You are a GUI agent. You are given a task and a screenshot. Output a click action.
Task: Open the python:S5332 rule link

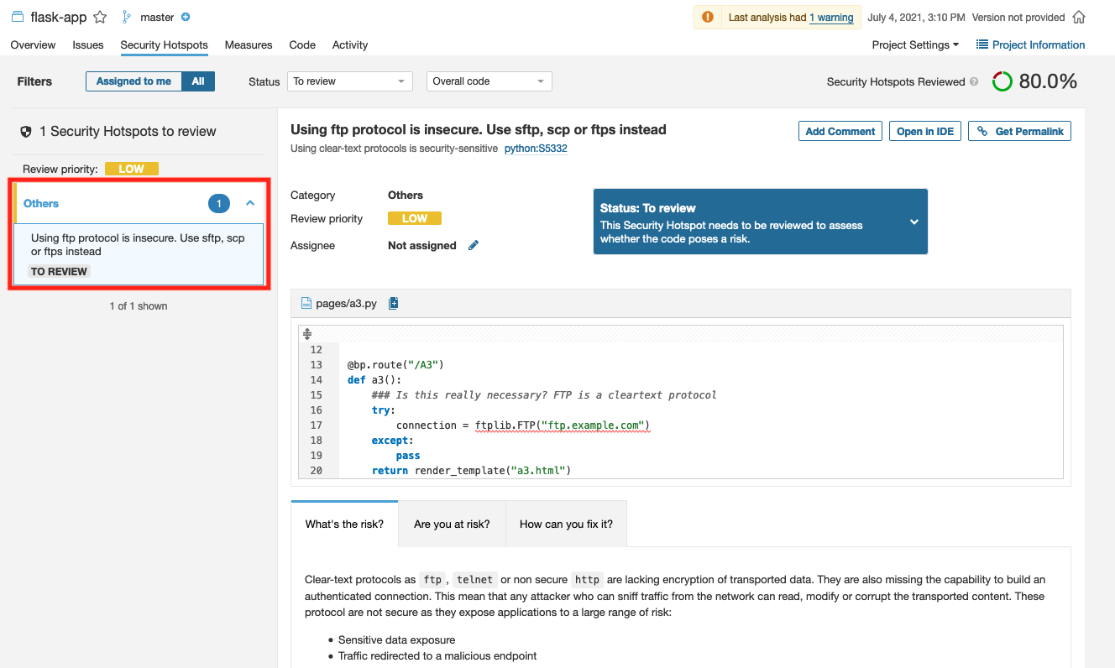pos(536,149)
